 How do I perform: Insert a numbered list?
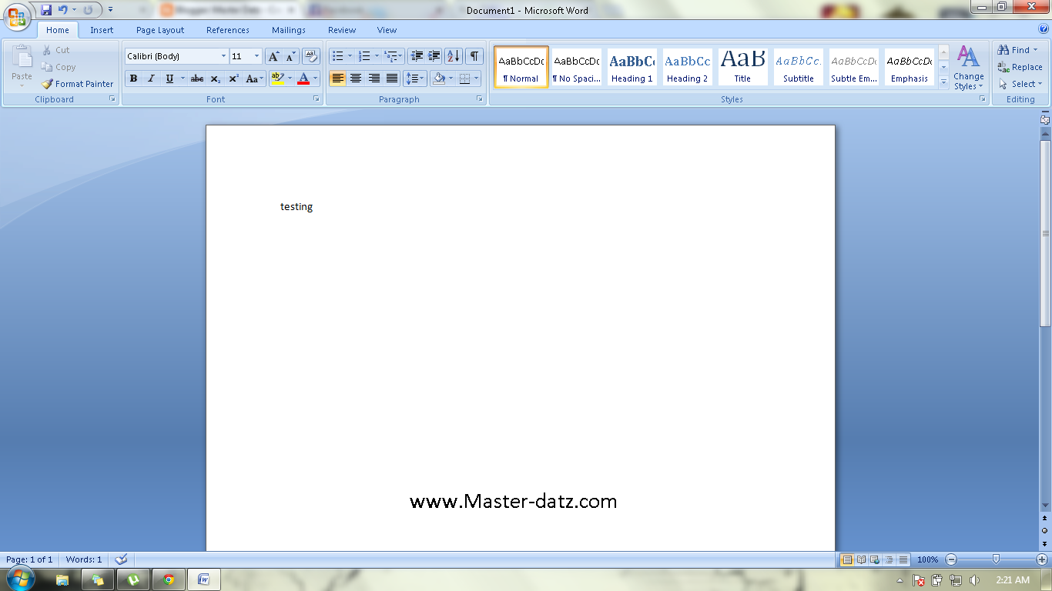(x=365, y=56)
